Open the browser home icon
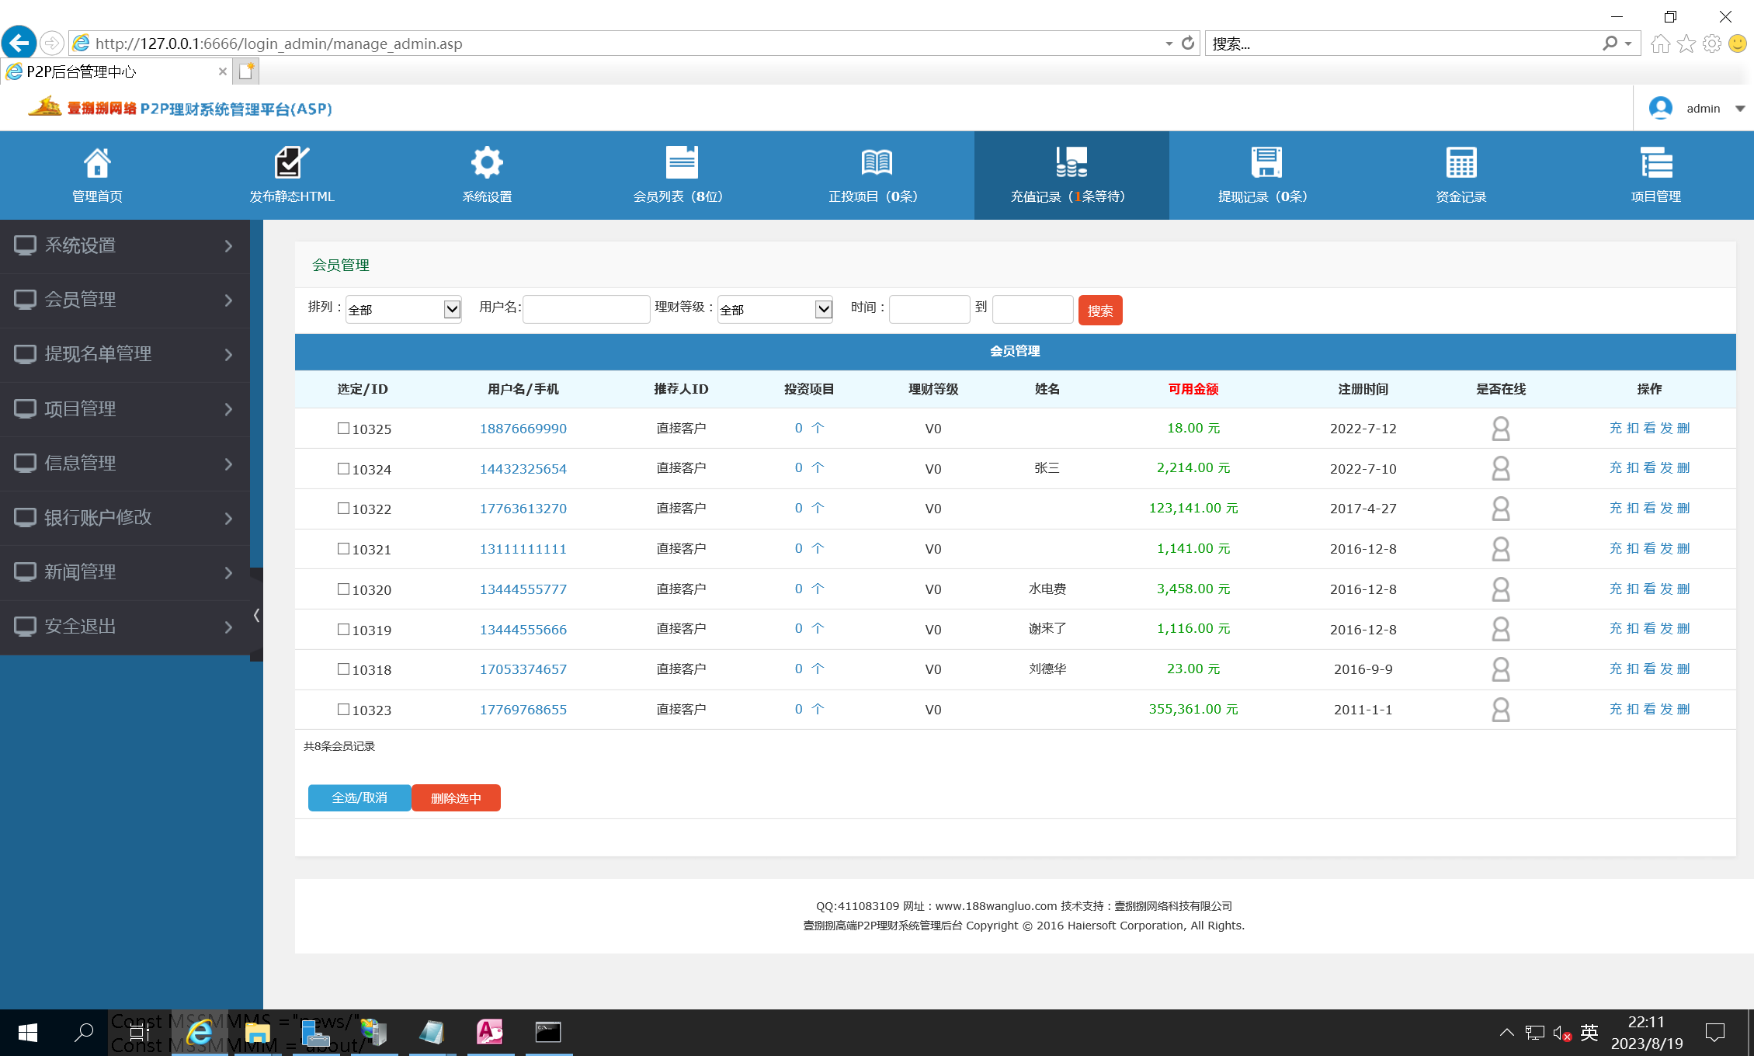Image resolution: width=1754 pixels, height=1056 pixels. 1660,43
